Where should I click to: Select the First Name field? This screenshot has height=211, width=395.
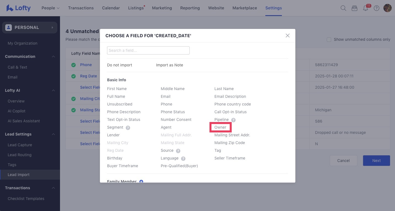coord(117,89)
